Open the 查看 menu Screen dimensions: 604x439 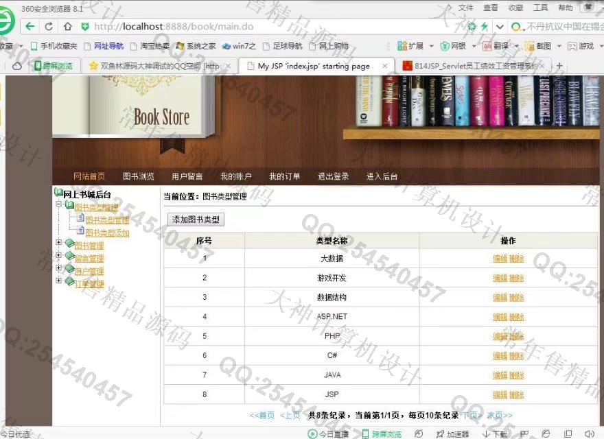491,8
